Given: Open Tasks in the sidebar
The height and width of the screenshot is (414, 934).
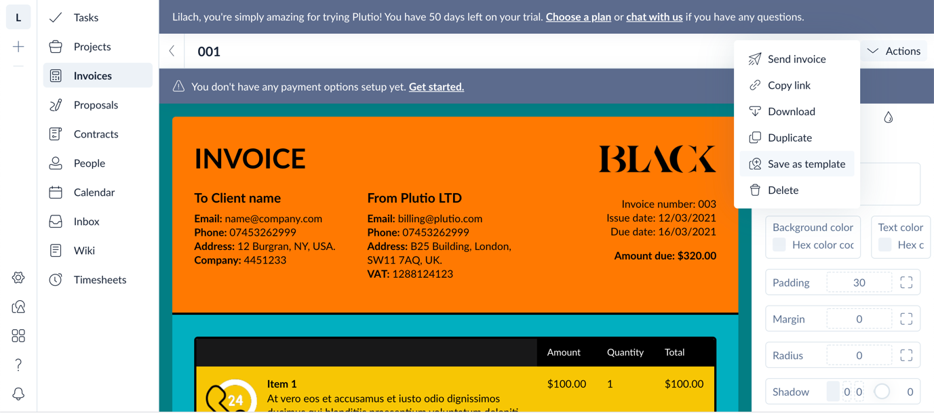Looking at the screenshot, I should point(98,18).
